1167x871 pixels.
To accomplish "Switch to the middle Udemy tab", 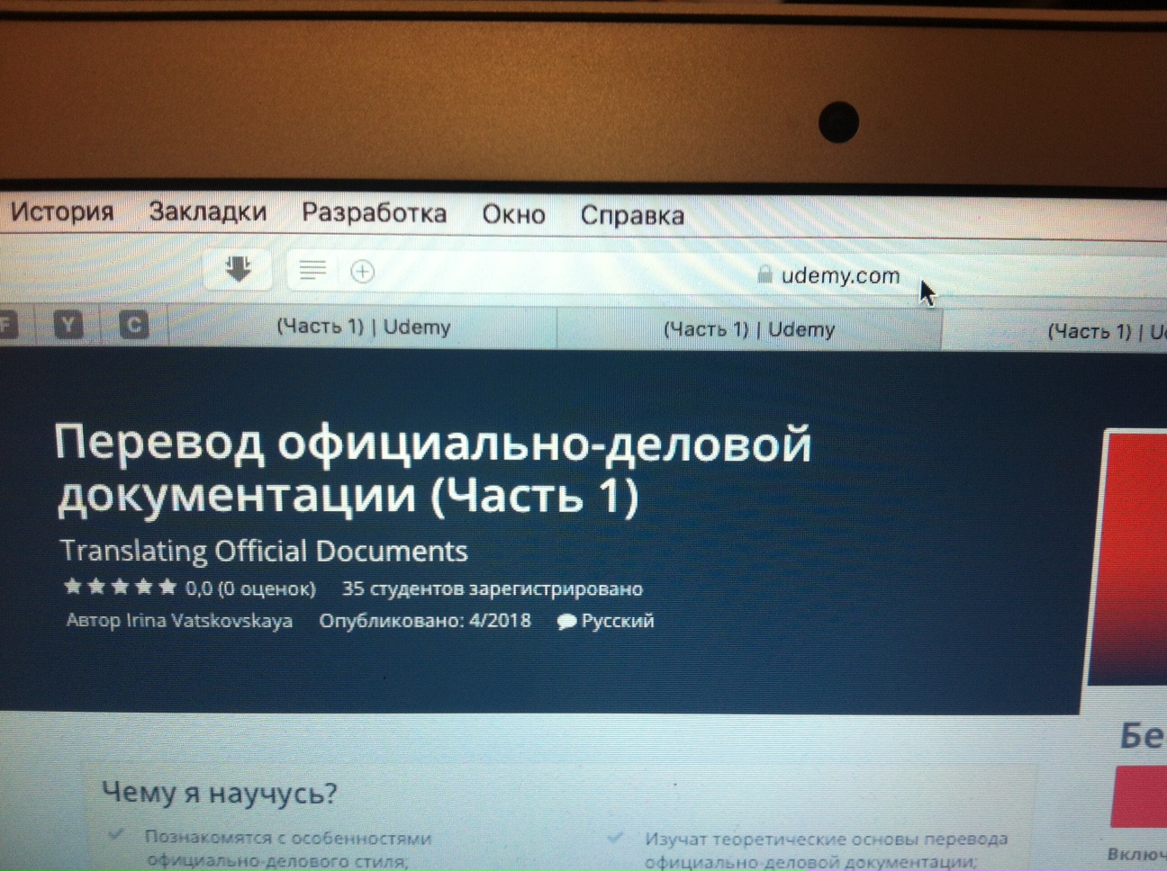I will [x=748, y=329].
